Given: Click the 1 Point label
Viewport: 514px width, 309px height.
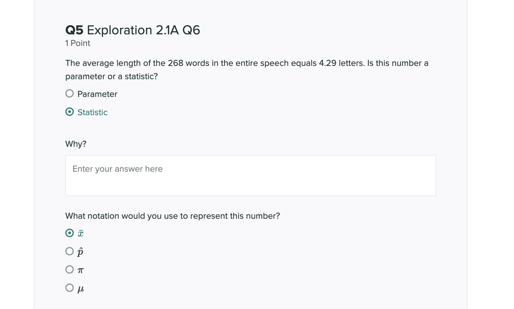Looking at the screenshot, I should point(77,43).
